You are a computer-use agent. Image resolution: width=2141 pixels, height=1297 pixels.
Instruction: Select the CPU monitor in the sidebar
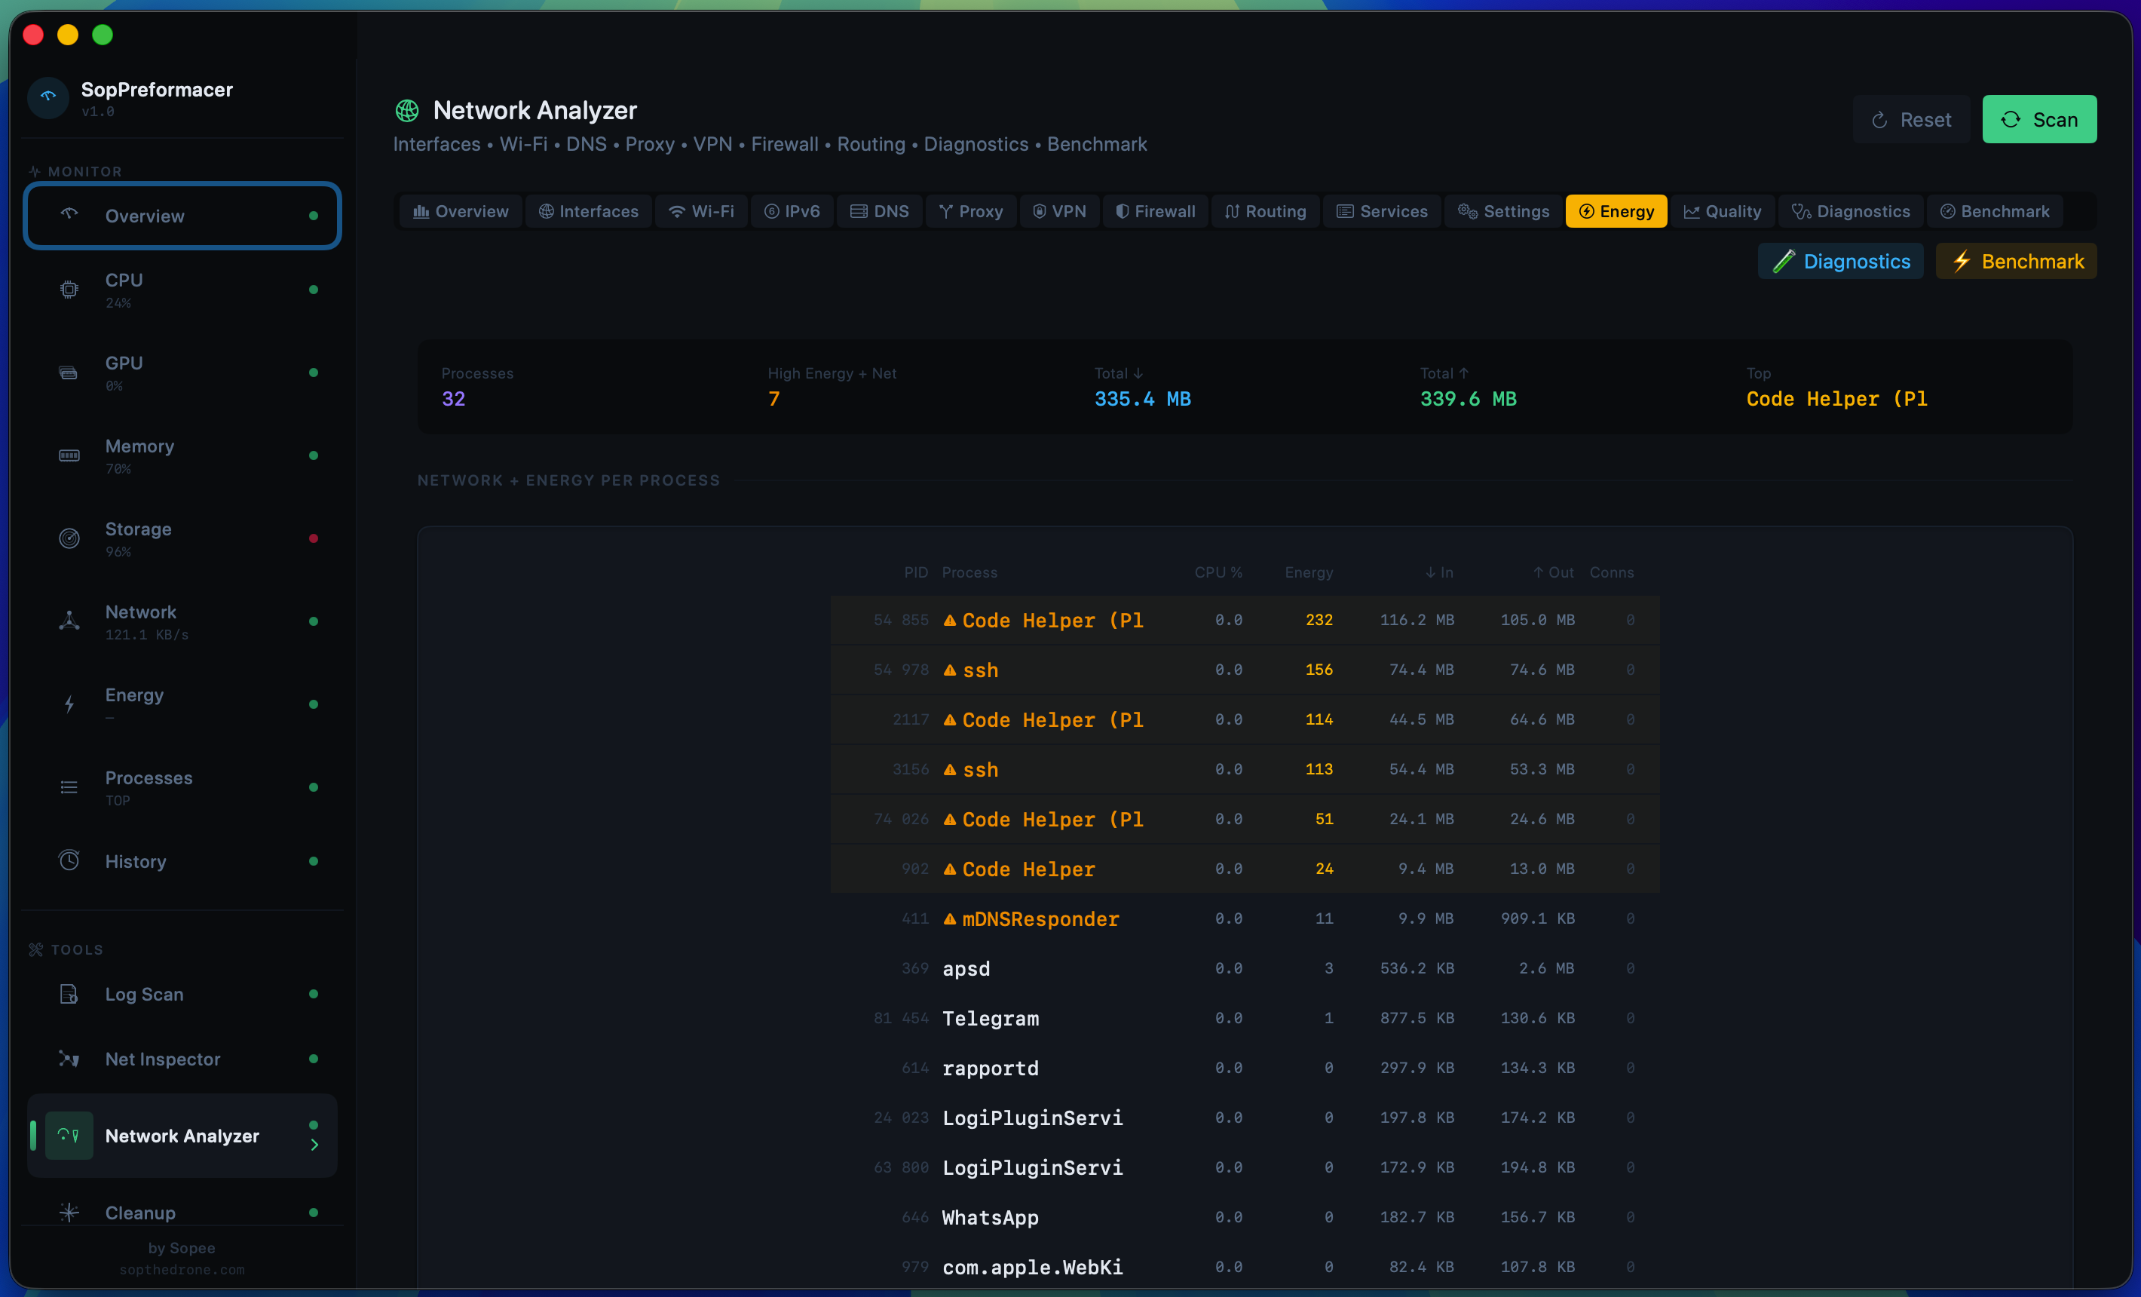(x=124, y=290)
